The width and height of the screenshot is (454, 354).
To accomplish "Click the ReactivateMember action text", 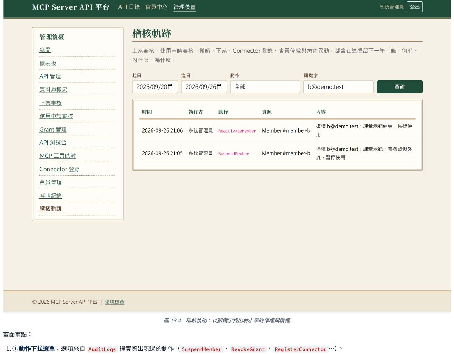I will pyautogui.click(x=237, y=131).
